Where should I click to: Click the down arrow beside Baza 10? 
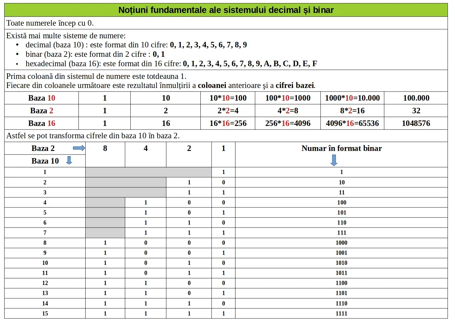(69, 160)
